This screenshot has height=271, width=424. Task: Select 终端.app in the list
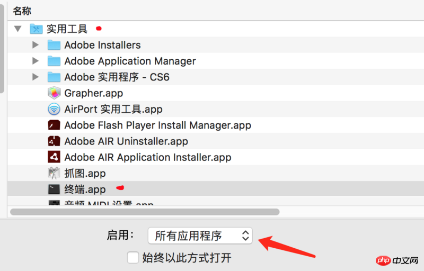coord(85,189)
